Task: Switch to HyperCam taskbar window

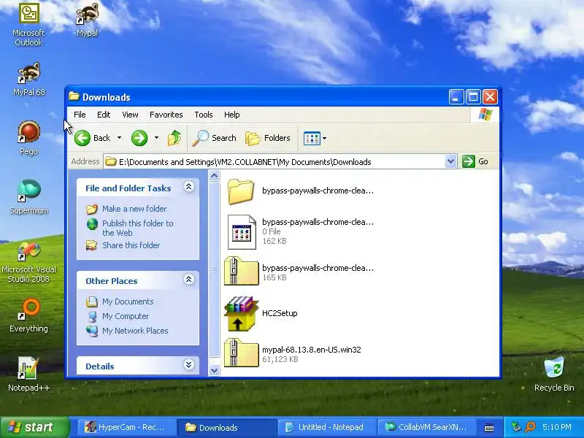Action: pyautogui.click(x=126, y=427)
